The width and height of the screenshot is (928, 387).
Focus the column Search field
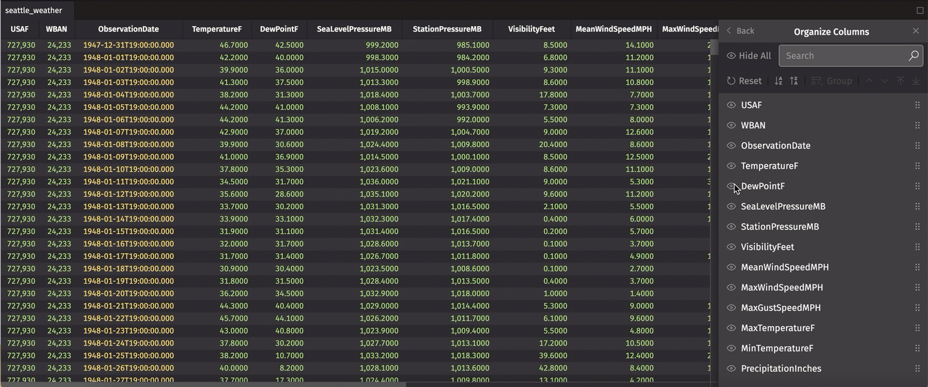pos(841,56)
